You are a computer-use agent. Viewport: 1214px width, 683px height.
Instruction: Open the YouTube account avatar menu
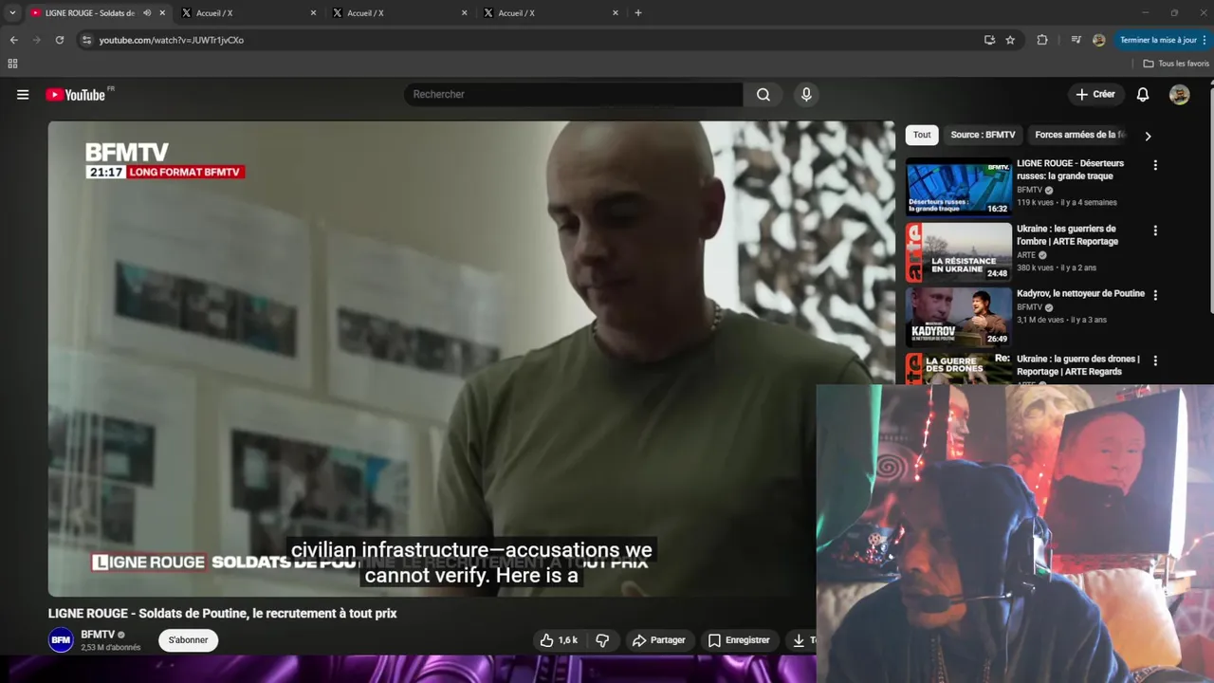pos(1179,95)
